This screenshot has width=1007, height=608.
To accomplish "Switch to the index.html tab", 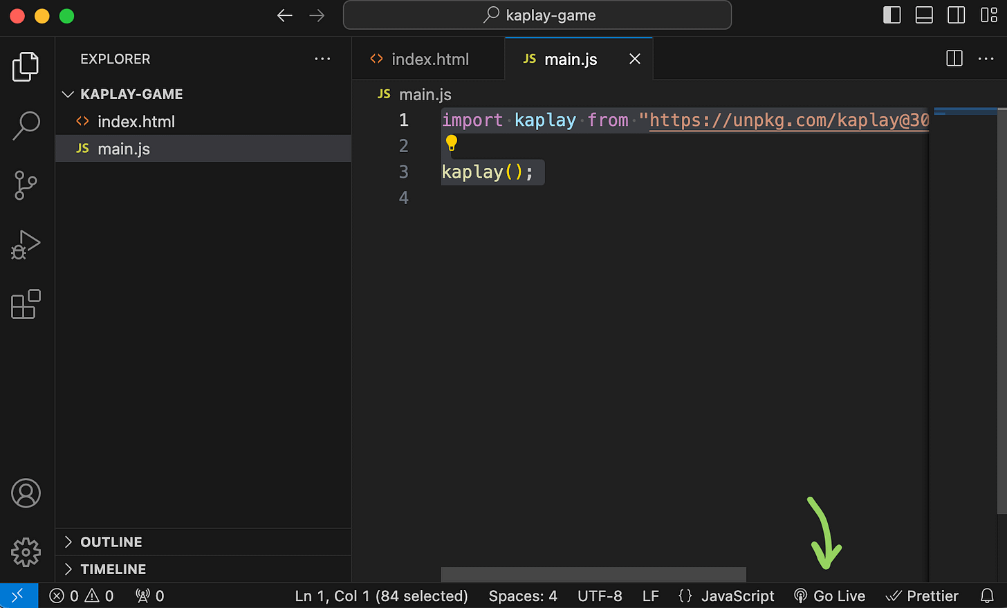I will pos(429,59).
